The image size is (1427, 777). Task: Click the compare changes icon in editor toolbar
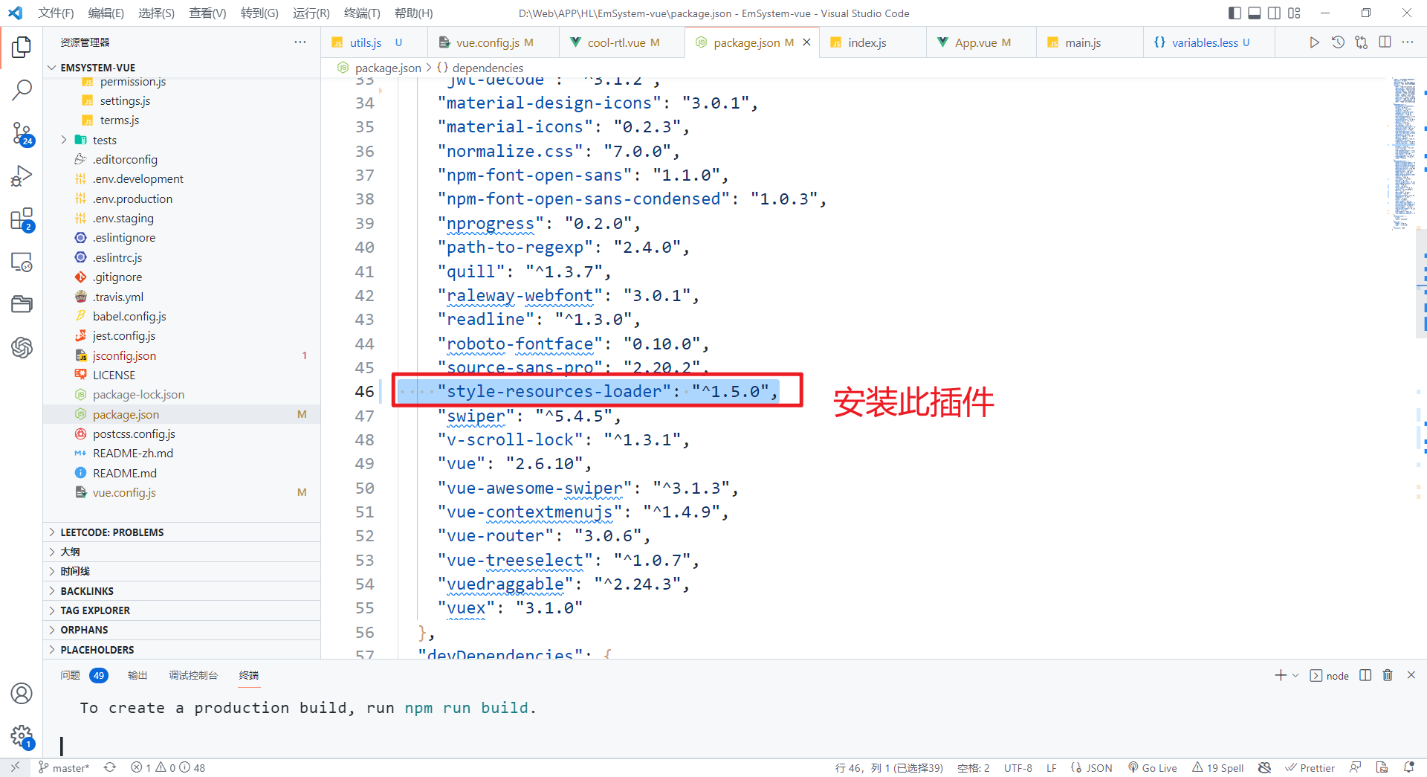pyautogui.click(x=1361, y=42)
